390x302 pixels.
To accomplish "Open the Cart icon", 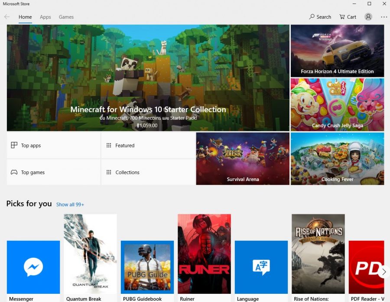I will point(342,16).
